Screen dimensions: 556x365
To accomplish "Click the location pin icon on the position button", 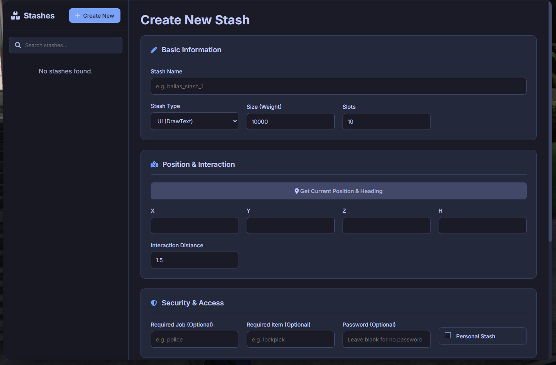I will pyautogui.click(x=297, y=191).
